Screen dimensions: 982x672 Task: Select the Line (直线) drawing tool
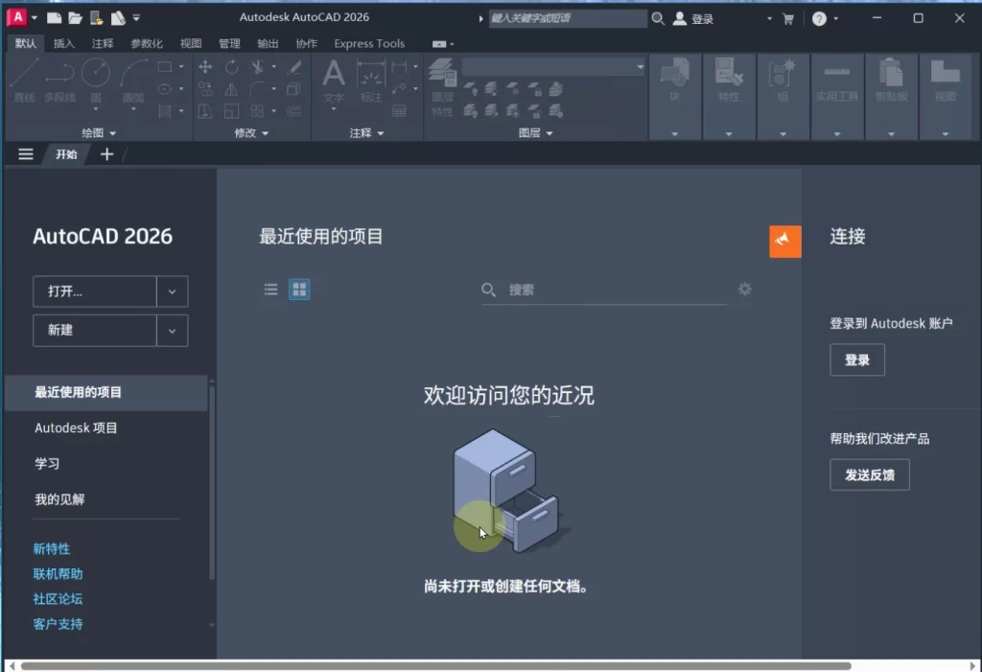24,76
